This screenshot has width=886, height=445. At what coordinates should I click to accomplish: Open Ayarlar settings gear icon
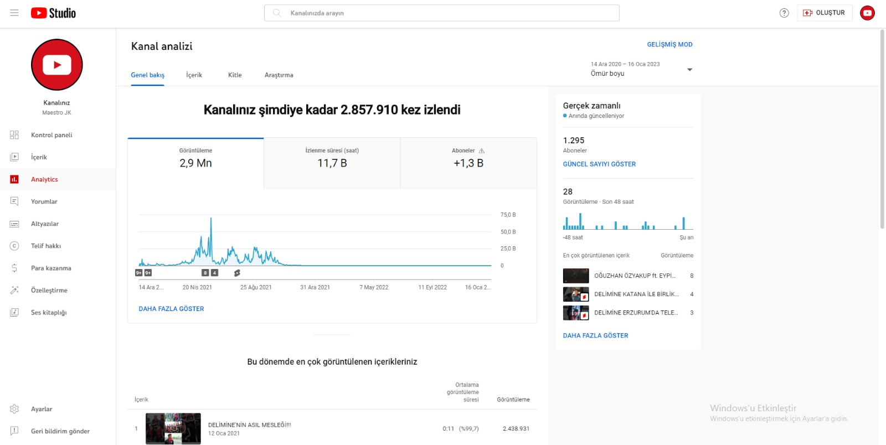pyautogui.click(x=14, y=409)
